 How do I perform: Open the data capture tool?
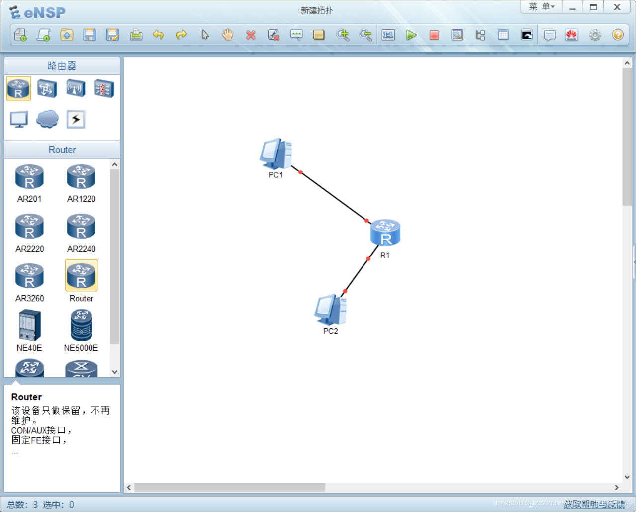tap(457, 35)
